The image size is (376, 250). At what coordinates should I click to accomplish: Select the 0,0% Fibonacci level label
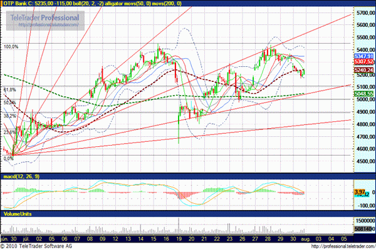pyautogui.click(x=9, y=159)
